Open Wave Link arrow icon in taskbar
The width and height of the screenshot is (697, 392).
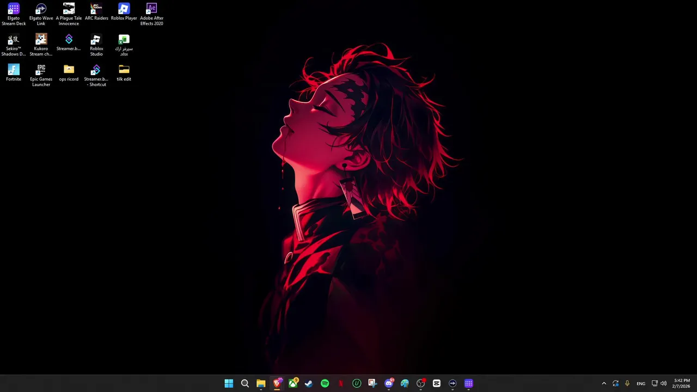click(453, 383)
